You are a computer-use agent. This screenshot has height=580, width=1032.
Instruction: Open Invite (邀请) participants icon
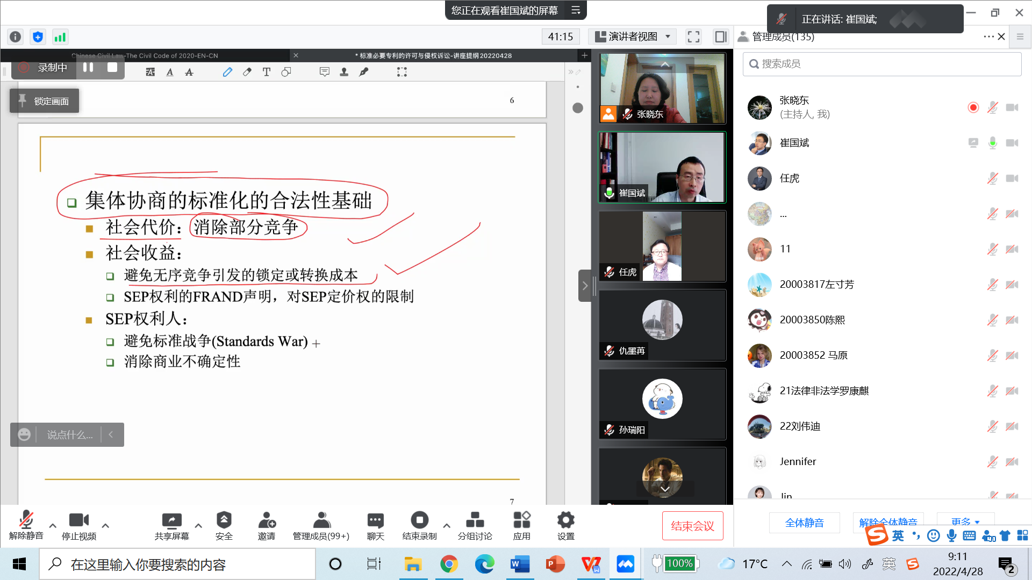267,520
